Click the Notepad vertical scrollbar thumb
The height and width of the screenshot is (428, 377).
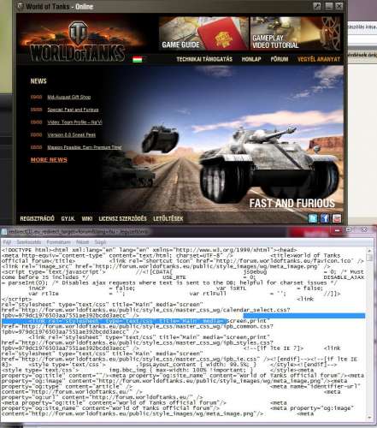[x=369, y=258]
